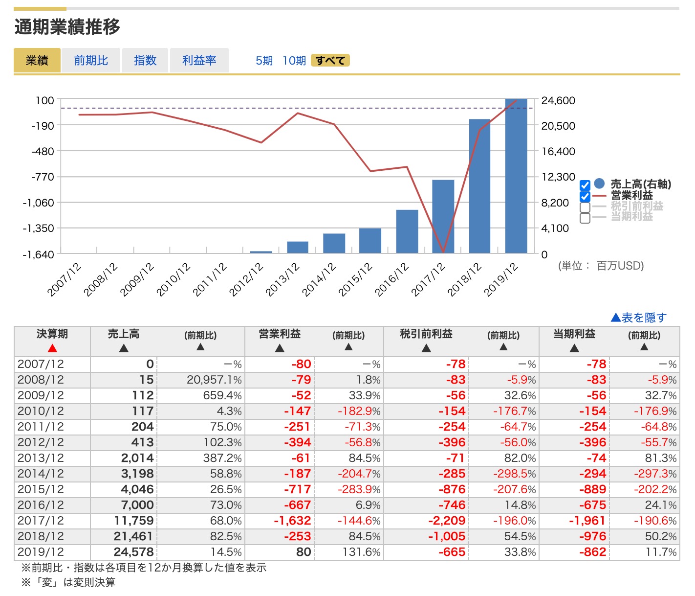This screenshot has width=695, height=596.
Task: Collapse table with 表を隠す
Action: pyautogui.click(x=638, y=318)
